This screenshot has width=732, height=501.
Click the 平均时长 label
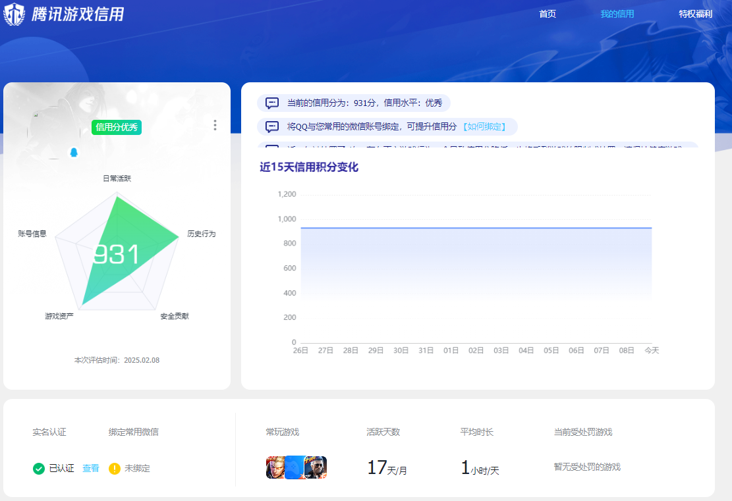[x=476, y=433]
